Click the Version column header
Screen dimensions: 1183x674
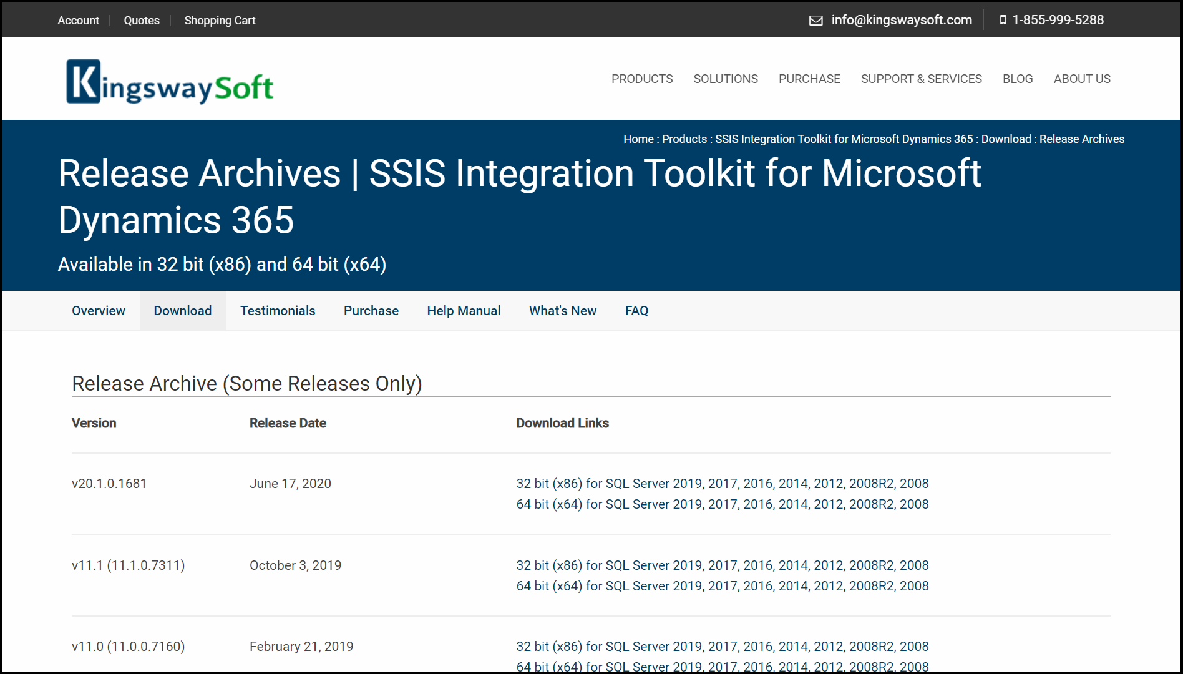pos(94,423)
